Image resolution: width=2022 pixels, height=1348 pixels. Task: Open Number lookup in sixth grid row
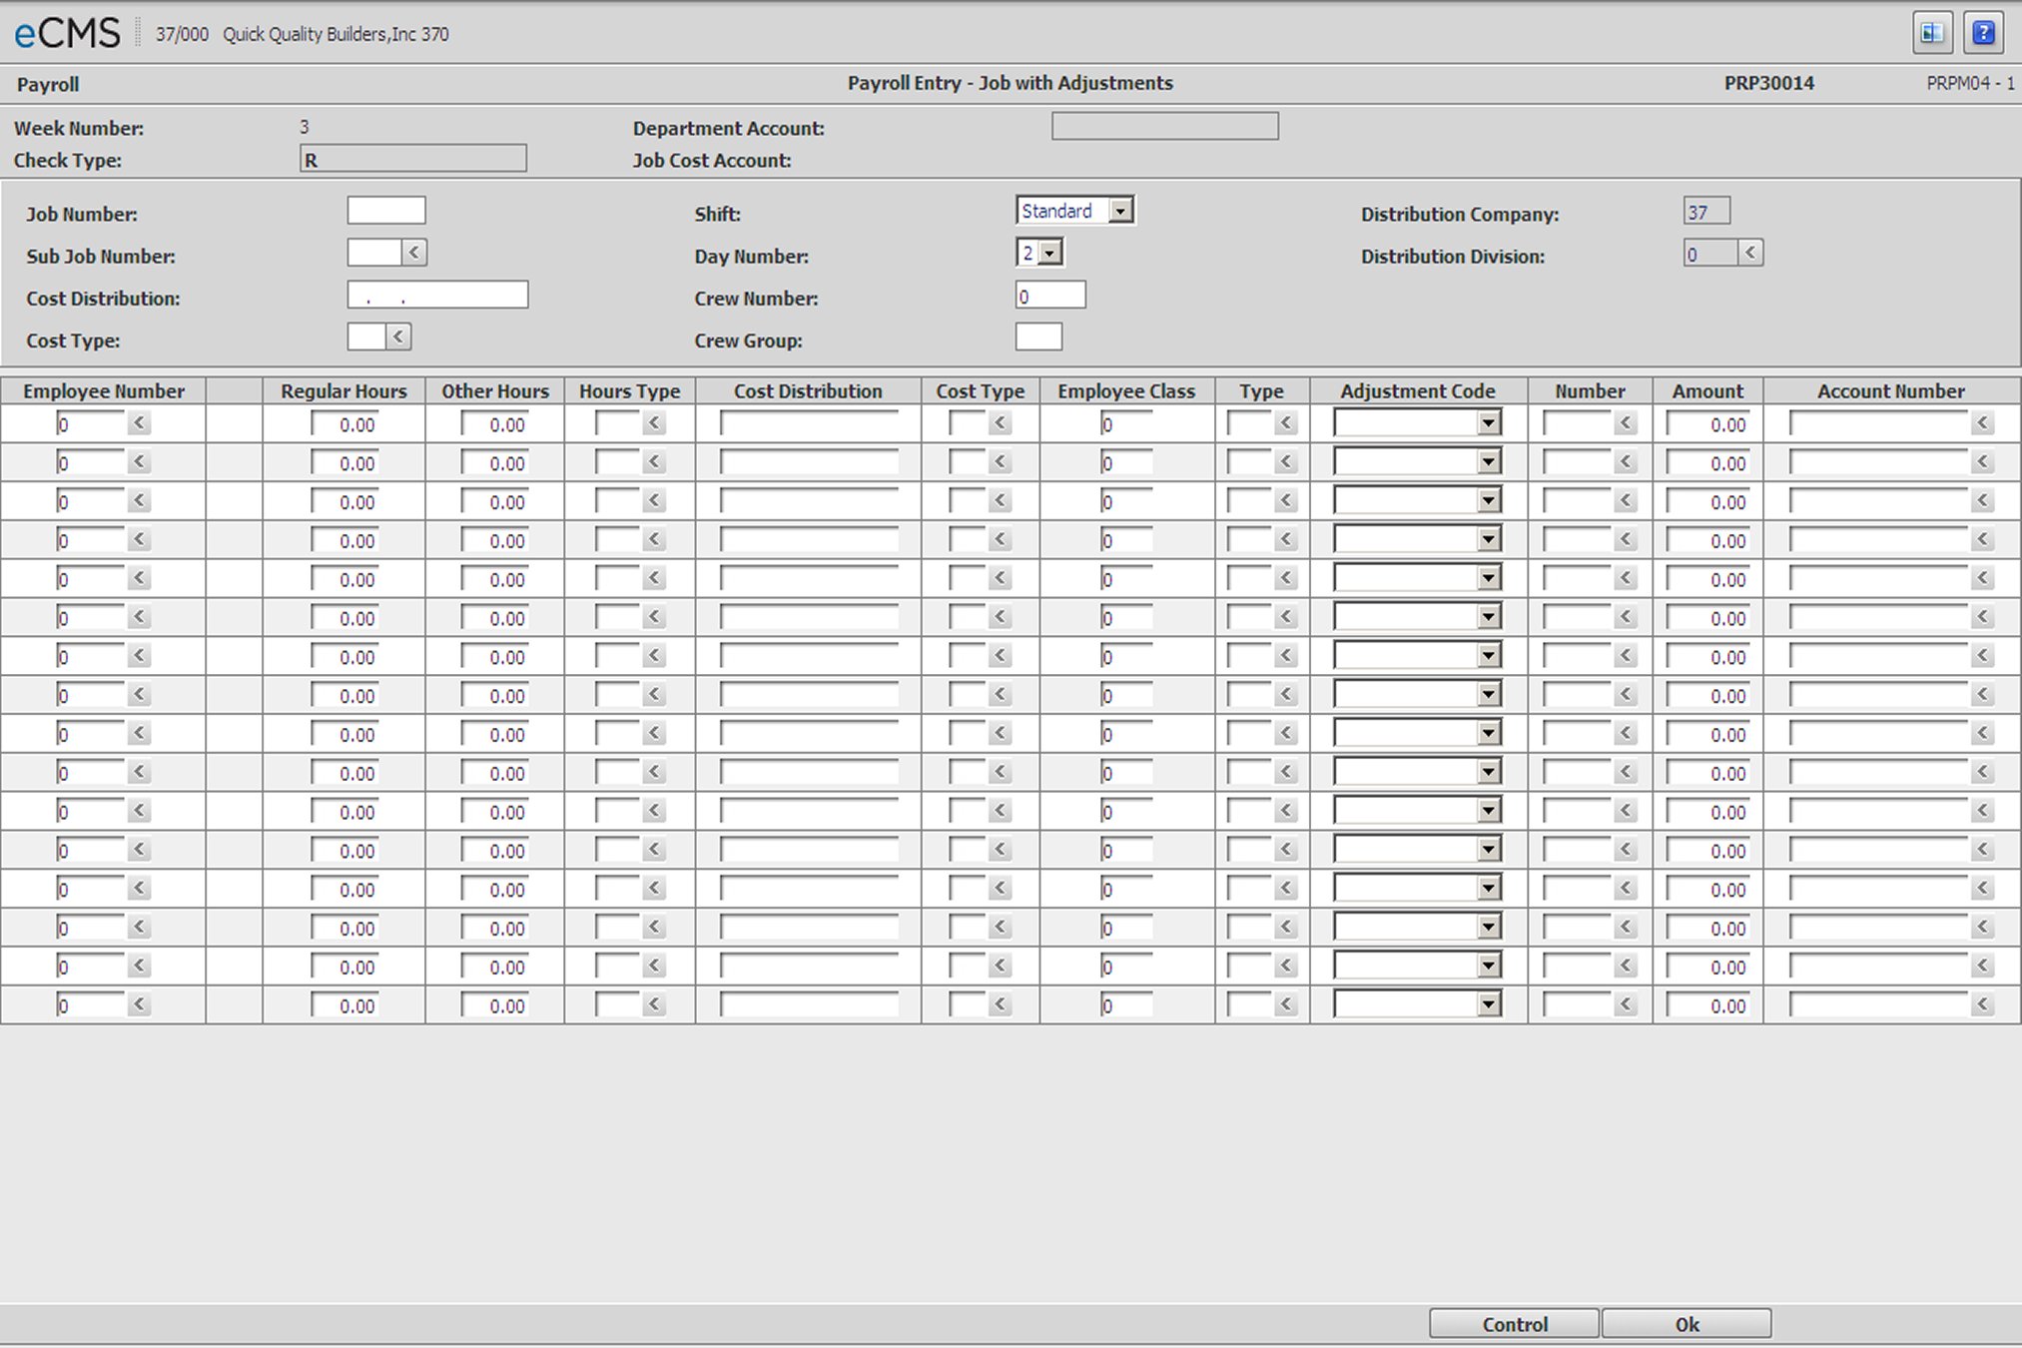(1626, 618)
